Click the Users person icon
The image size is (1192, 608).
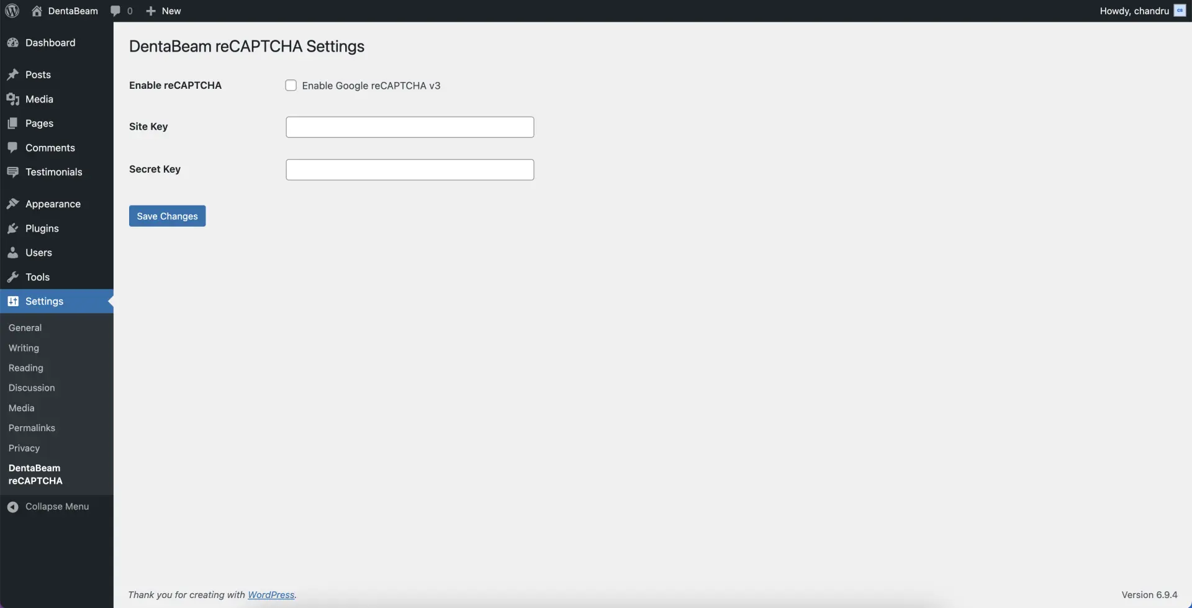[x=12, y=252]
